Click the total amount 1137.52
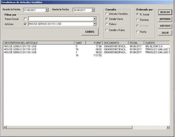Image resolution: width=175 pixels, height=137 pixels. 98,55
